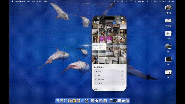This screenshot has height=104, width=185.
Task: Open App Store from the dock
Action: pos(82,101)
